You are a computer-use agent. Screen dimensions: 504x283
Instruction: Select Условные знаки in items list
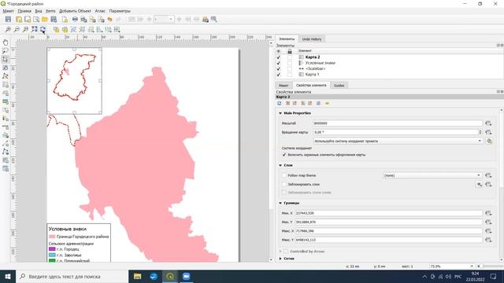[321, 63]
